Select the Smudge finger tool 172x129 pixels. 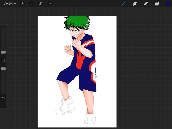coord(135,4)
